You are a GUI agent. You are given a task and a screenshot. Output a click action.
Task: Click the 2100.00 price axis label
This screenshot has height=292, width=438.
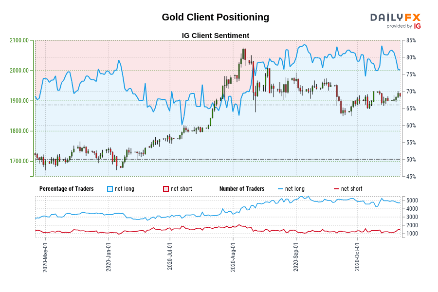[x=19, y=40]
